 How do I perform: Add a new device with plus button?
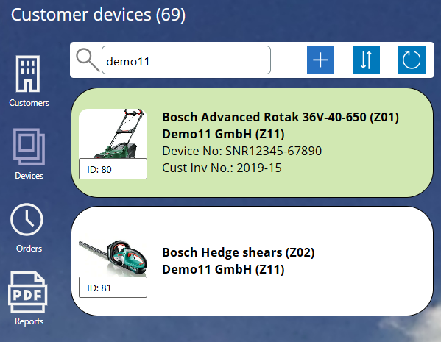[320, 60]
